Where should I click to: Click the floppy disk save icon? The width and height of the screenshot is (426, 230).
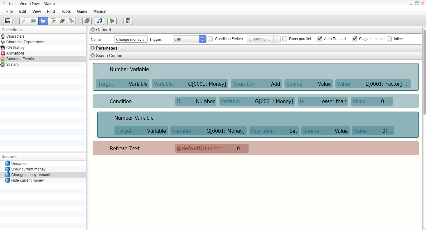[x=8, y=21]
